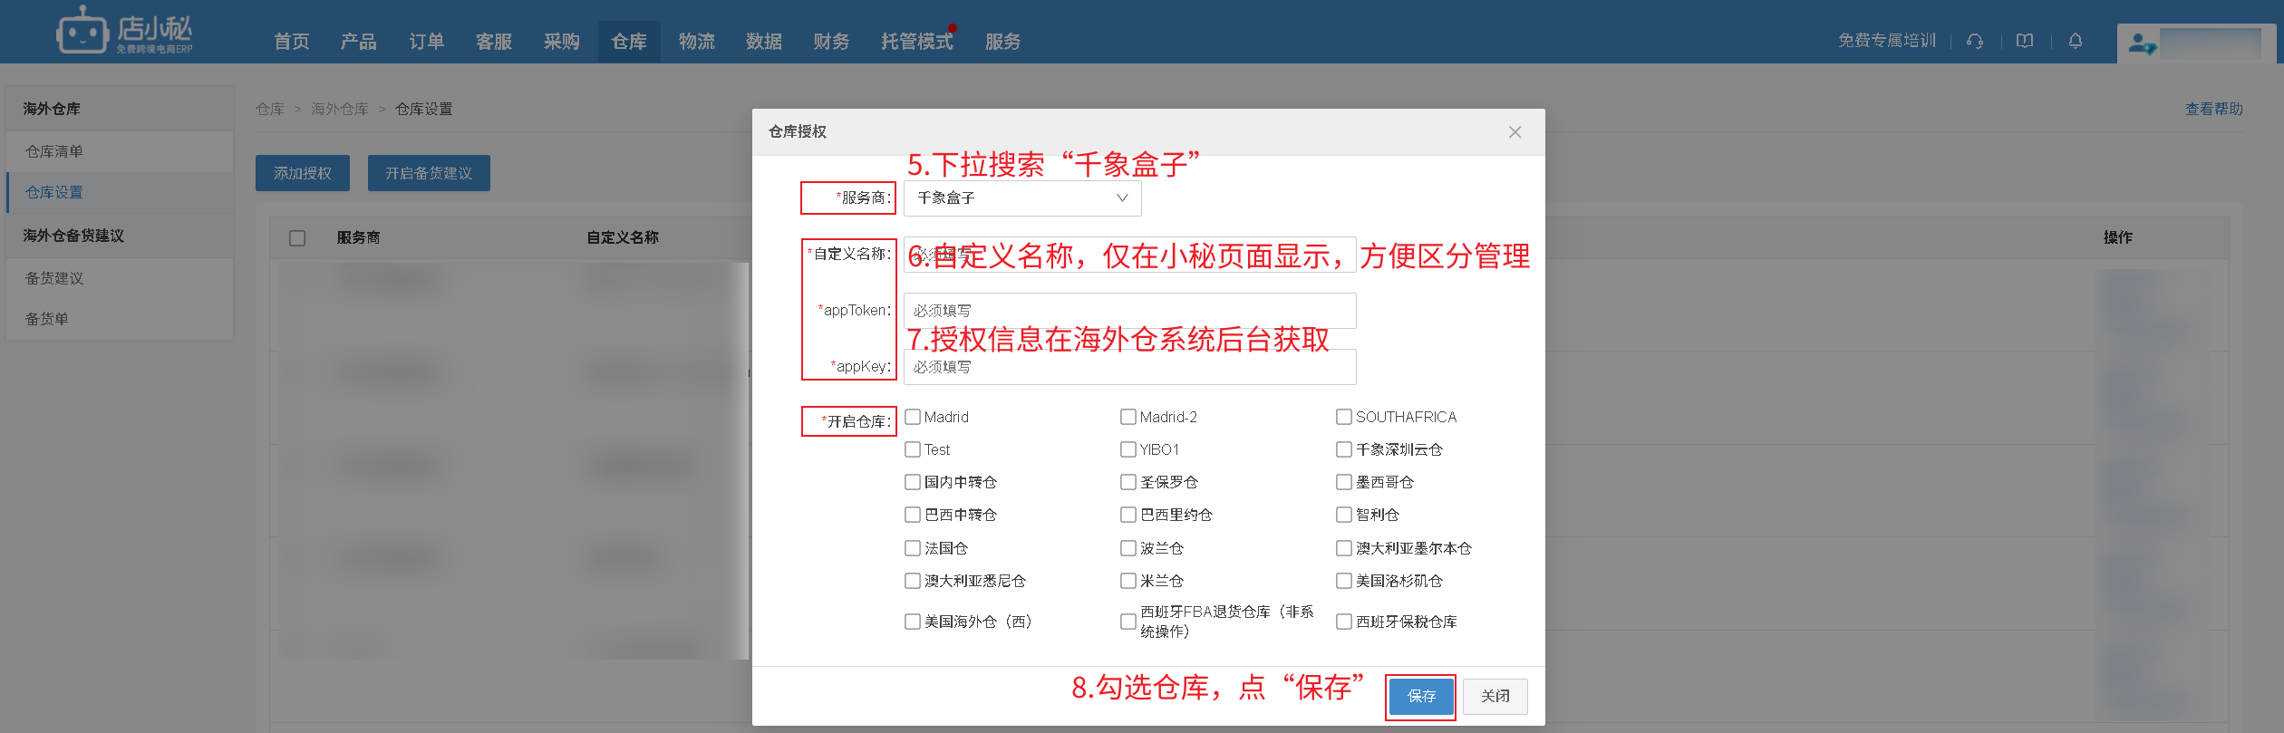Check the 法国仓 checkbox
The image size is (2284, 733).
(913, 548)
